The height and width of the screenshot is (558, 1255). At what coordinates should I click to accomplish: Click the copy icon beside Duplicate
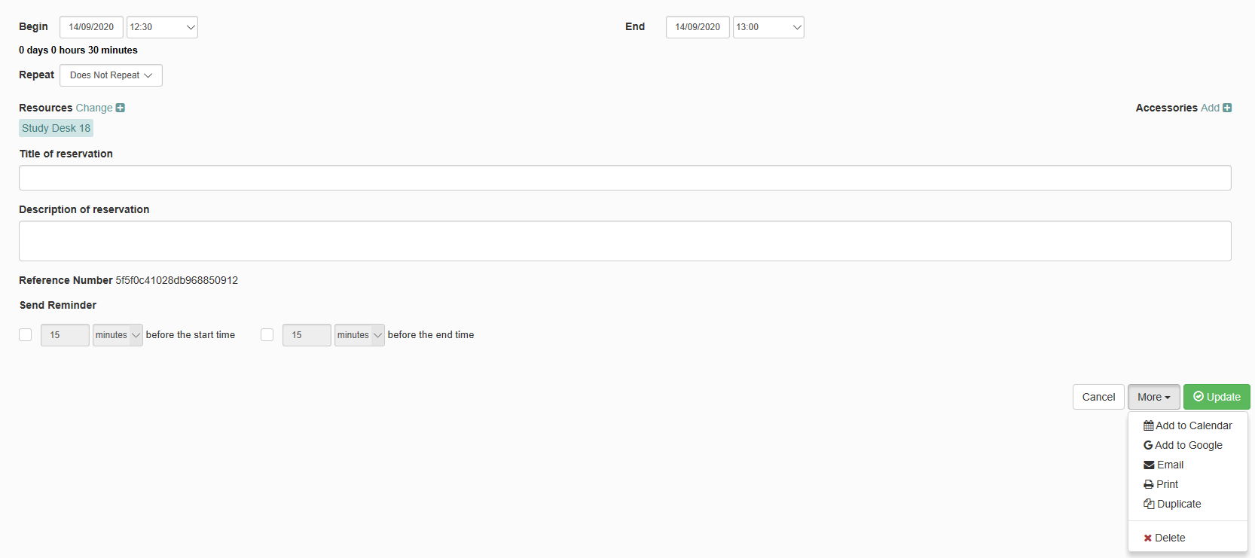1149,504
